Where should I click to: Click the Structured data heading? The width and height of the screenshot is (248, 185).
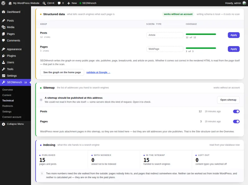pyautogui.click(x=54, y=14)
